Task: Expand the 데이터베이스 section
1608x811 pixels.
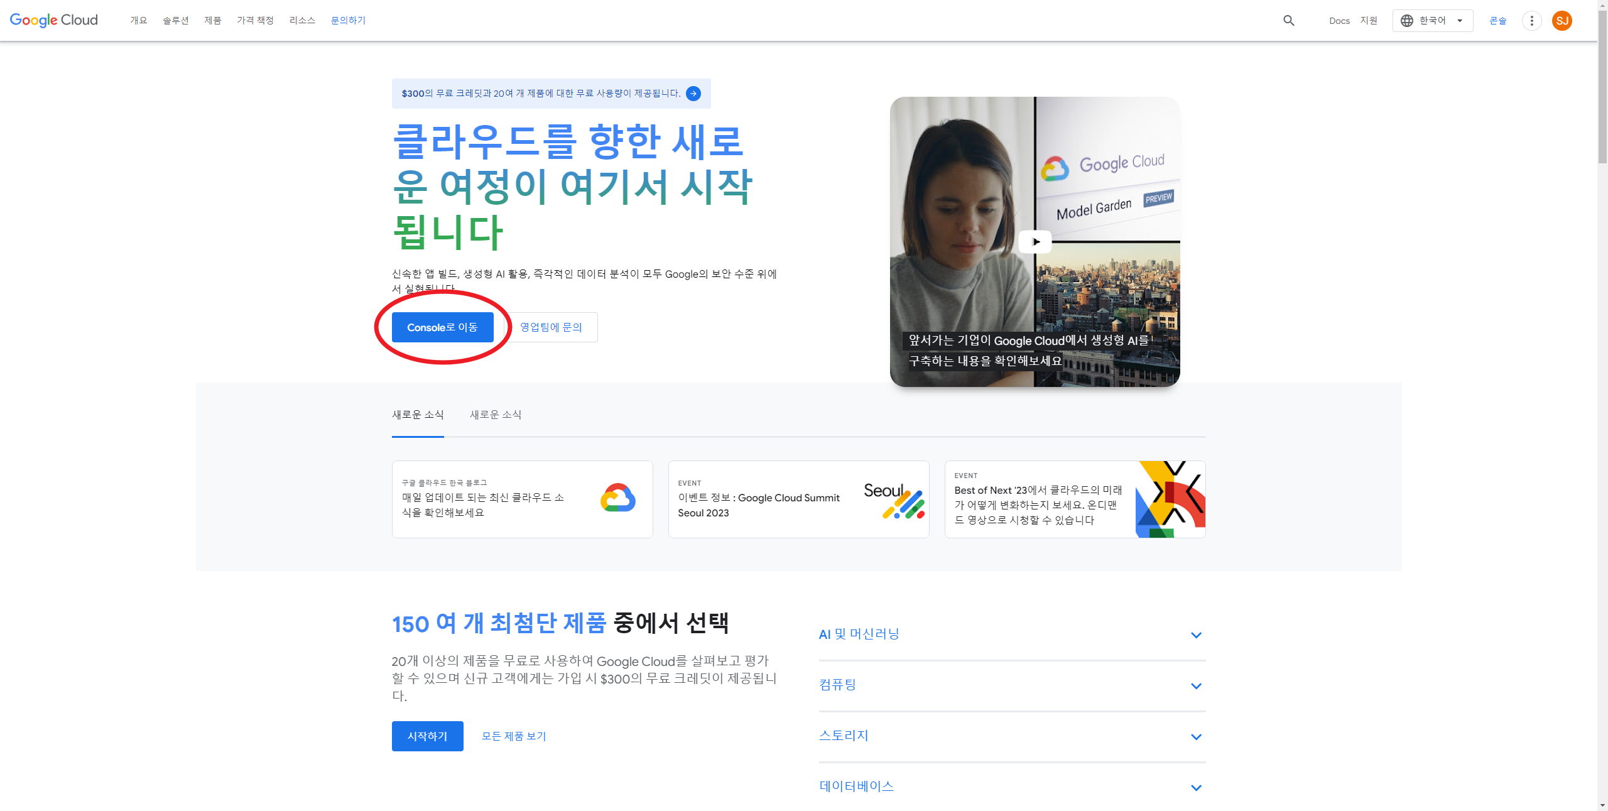Action: 1196,788
